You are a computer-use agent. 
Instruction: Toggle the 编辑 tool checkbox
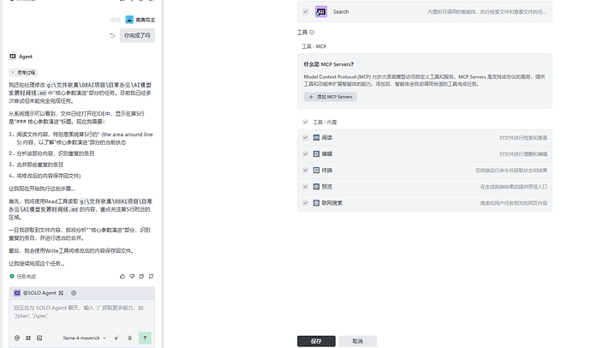[x=305, y=153]
